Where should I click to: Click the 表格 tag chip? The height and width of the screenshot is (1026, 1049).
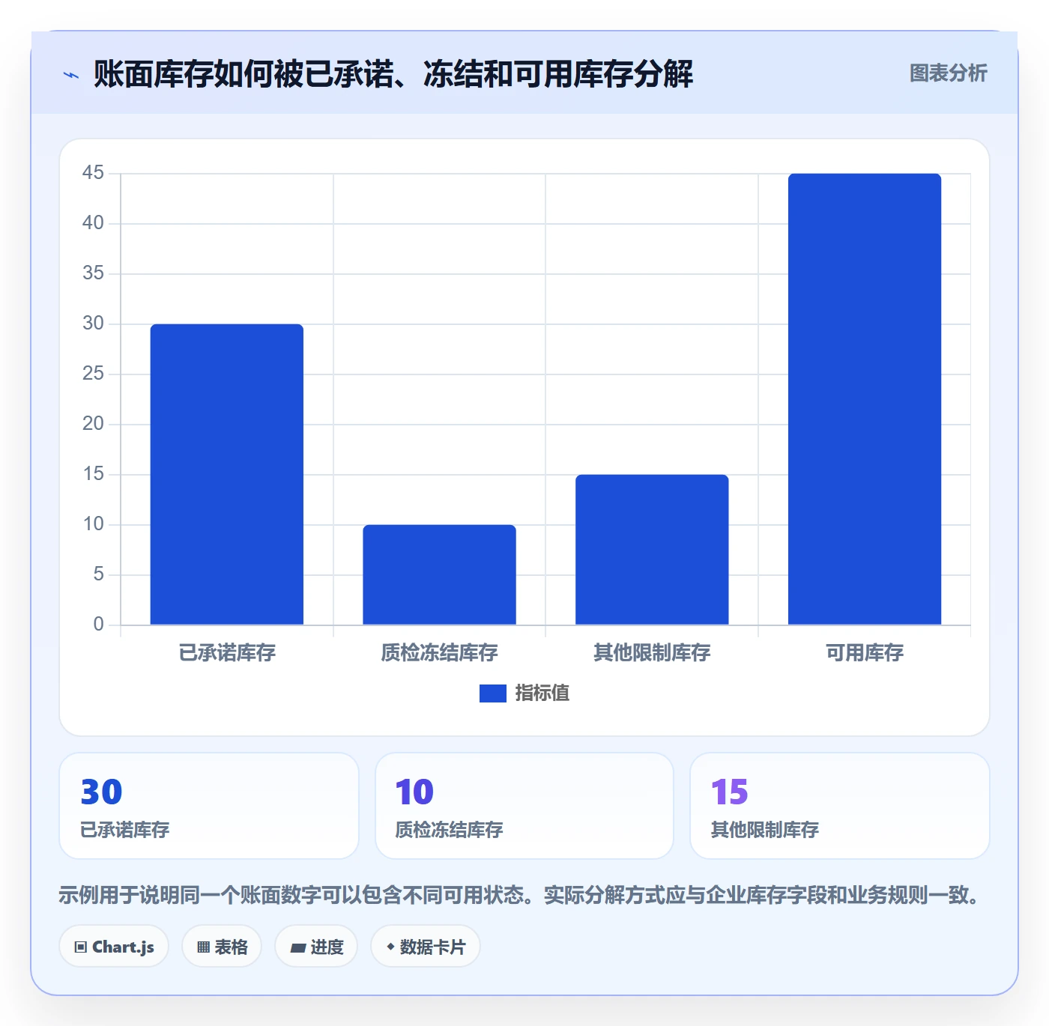(x=222, y=947)
